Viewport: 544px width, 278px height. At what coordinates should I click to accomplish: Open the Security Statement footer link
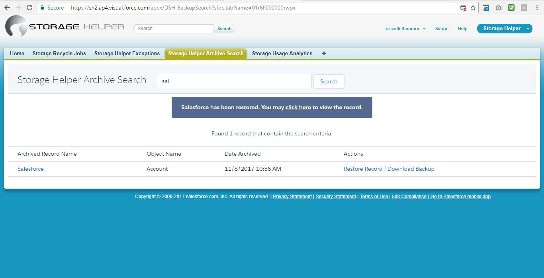(x=336, y=197)
